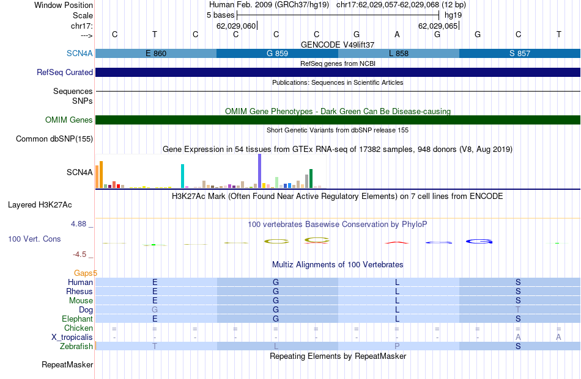This screenshot has height=379, width=581.
Task: Select the E 860 codon block
Action: [x=156, y=53]
